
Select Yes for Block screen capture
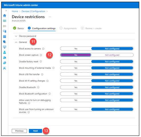pos(76,55)
